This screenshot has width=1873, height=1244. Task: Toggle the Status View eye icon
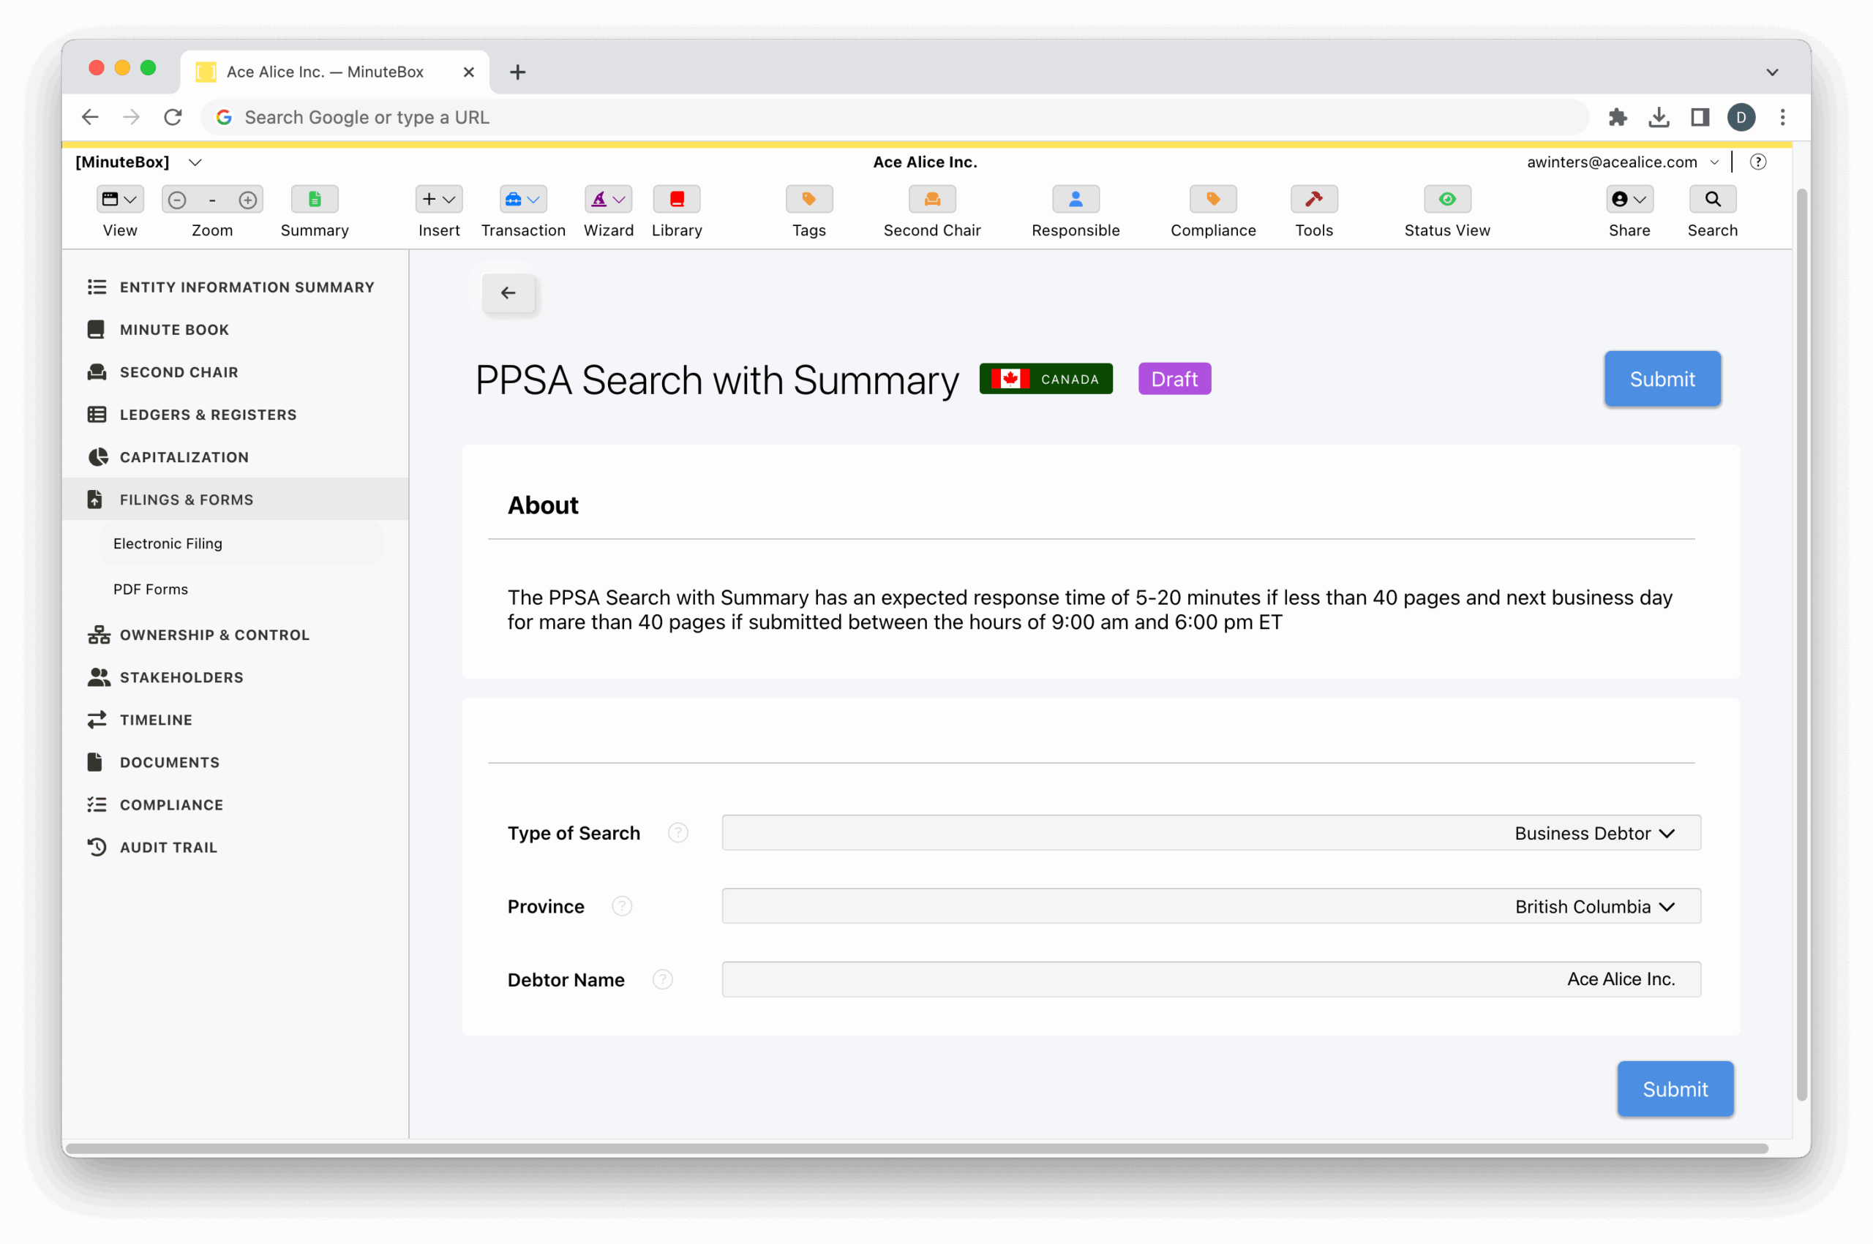coord(1446,199)
